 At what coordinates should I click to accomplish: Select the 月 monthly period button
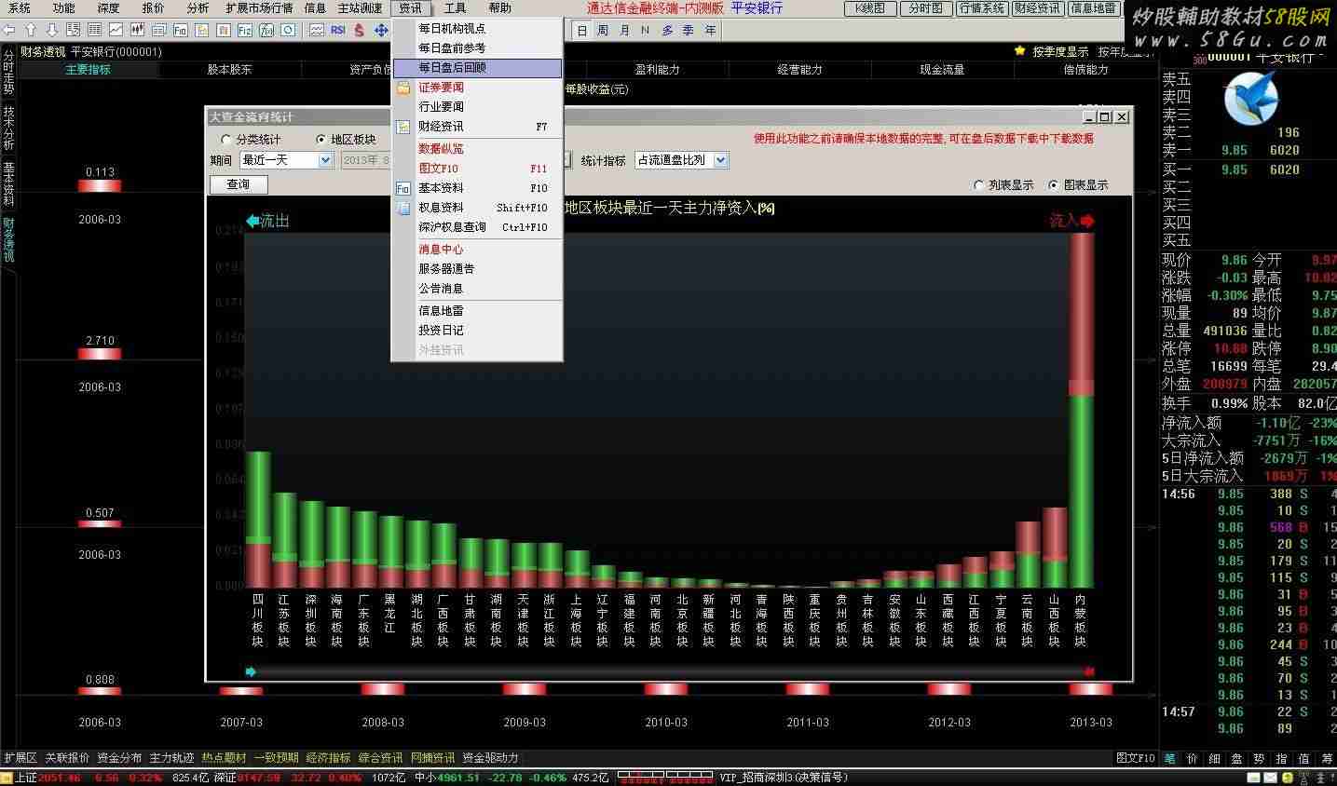(624, 31)
